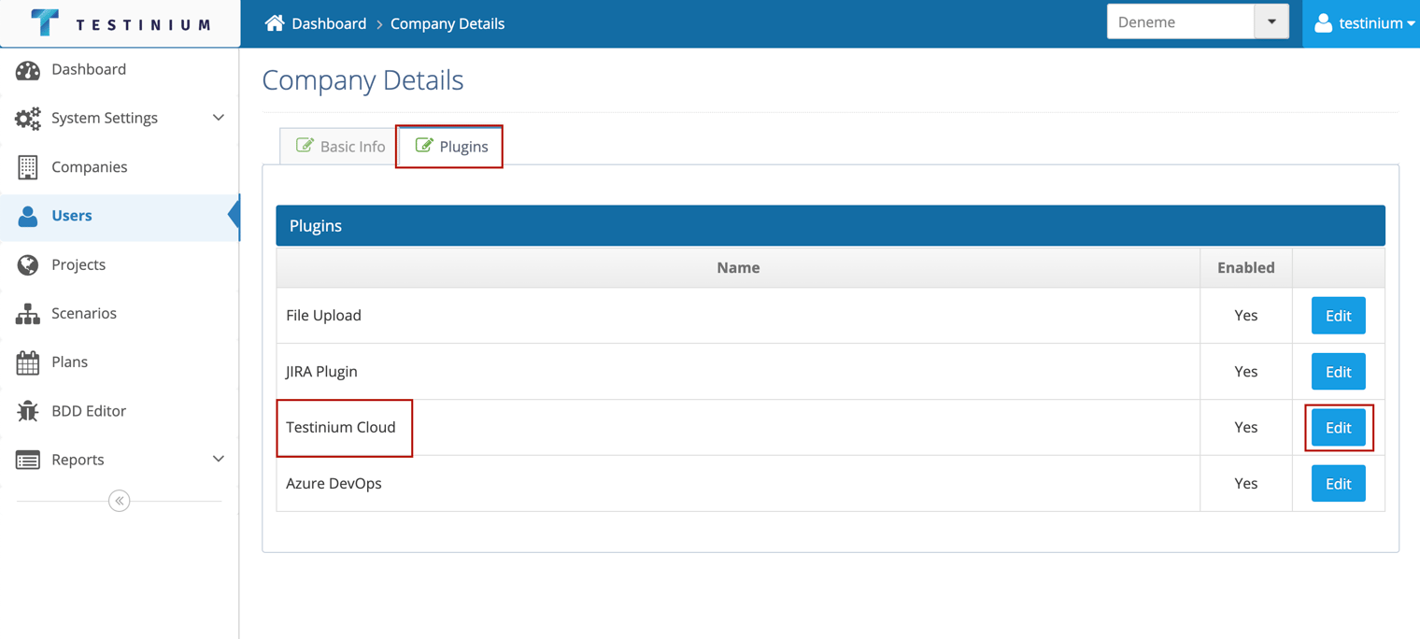Click the Plugins panel header
Image resolution: width=1420 pixels, height=639 pixels.
pyautogui.click(x=831, y=225)
